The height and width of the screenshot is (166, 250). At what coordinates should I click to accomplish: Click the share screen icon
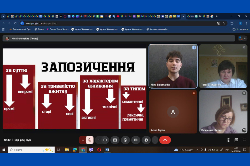point(115,140)
